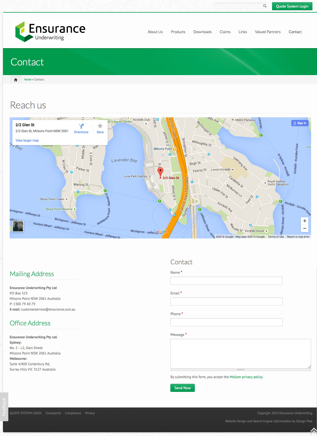This screenshot has width=317, height=436.
Task: Click Website Design by Design Post text
Action: [x=269, y=421]
